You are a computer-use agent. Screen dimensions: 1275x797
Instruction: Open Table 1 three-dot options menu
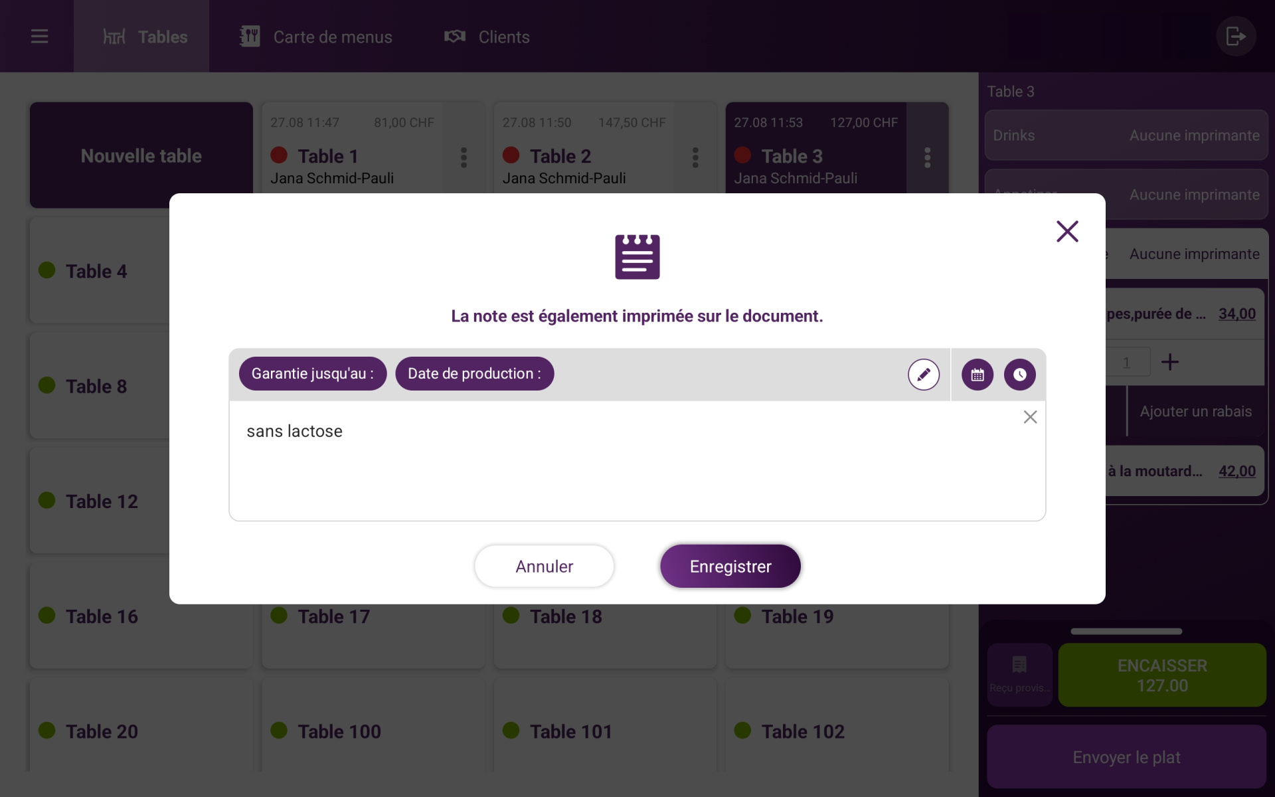coord(464,157)
